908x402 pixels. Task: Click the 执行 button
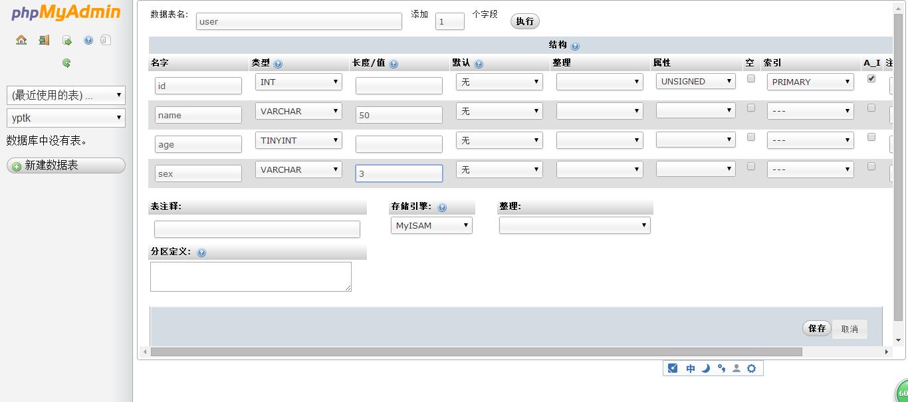[x=524, y=21]
